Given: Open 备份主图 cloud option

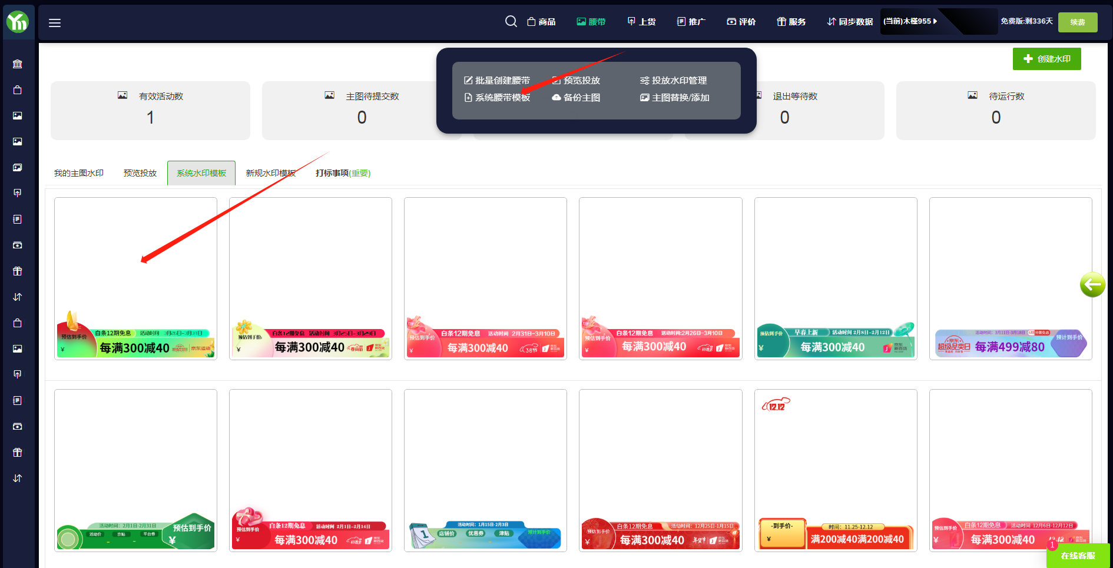Looking at the screenshot, I should (576, 98).
